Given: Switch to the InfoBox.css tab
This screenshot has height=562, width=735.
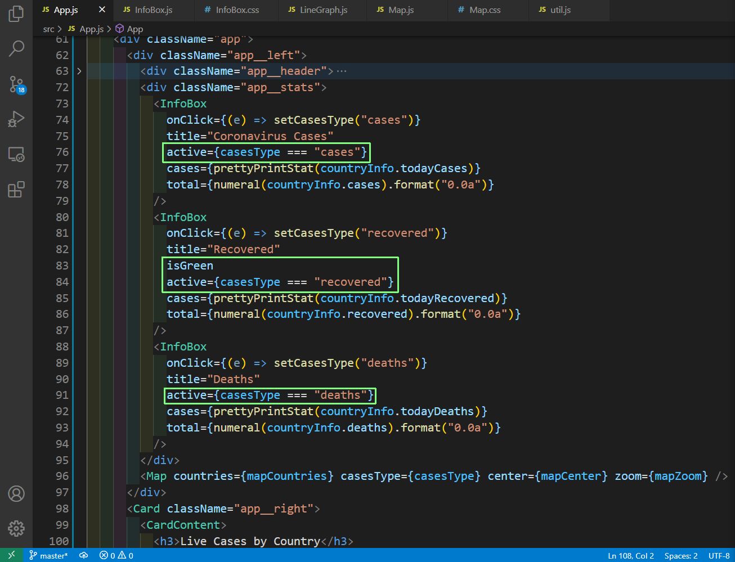Looking at the screenshot, I should [x=237, y=10].
